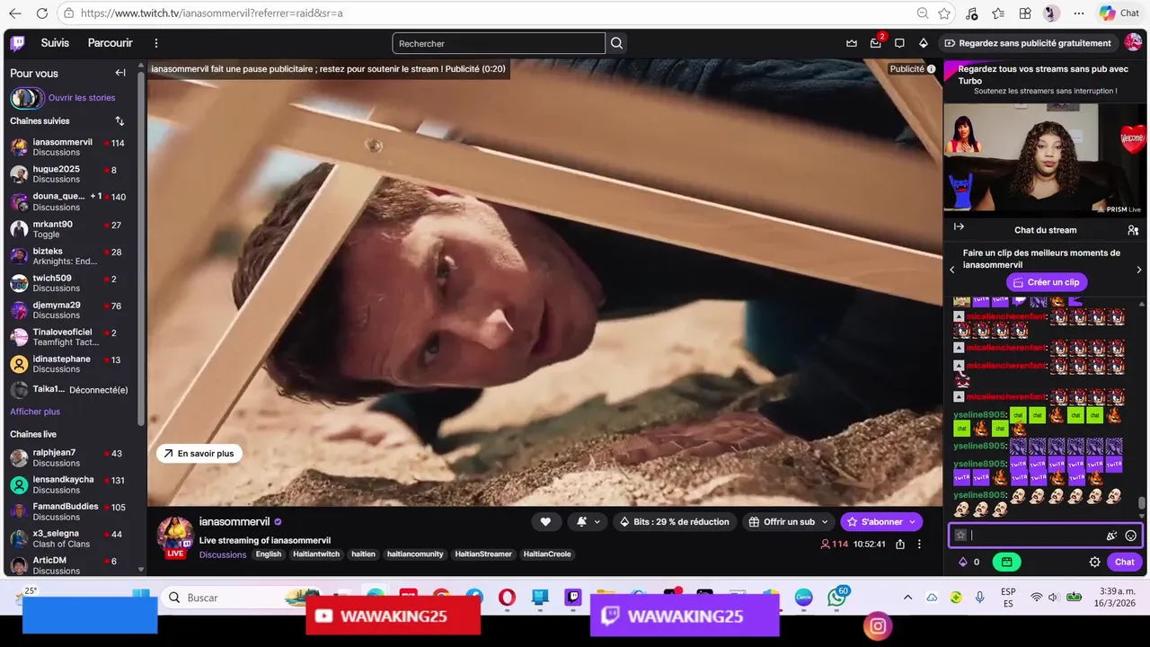Go back with the browser back arrow
This screenshot has height=647, width=1150.
15,13
